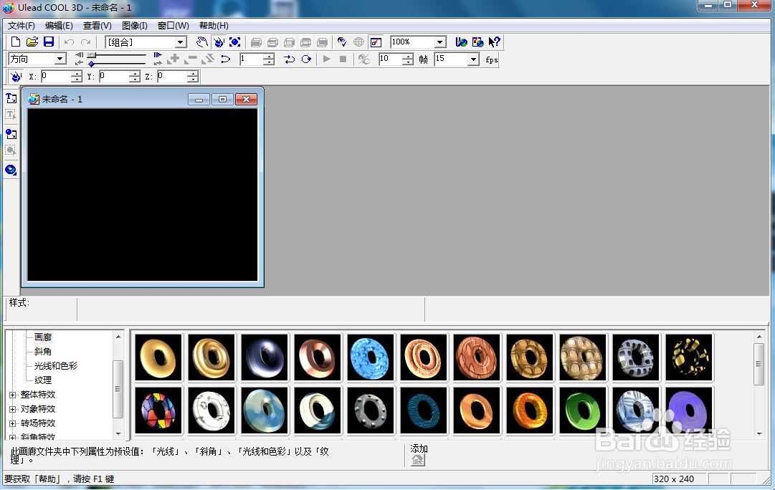The height and width of the screenshot is (490, 775).
Task: Click the Y coordinate input field
Action: [x=114, y=76]
